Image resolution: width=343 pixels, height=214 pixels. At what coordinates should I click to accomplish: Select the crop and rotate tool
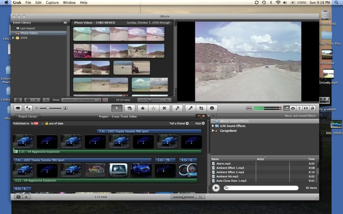(201, 108)
